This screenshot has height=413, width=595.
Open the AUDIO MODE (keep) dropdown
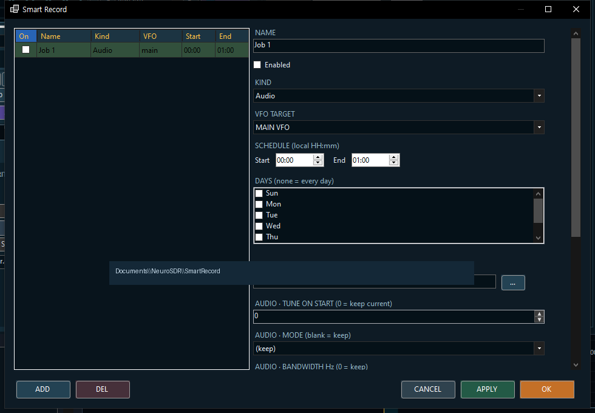coord(399,349)
